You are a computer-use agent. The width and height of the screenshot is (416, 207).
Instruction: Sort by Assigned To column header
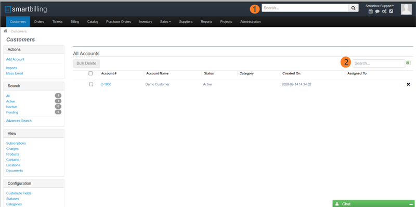click(357, 73)
